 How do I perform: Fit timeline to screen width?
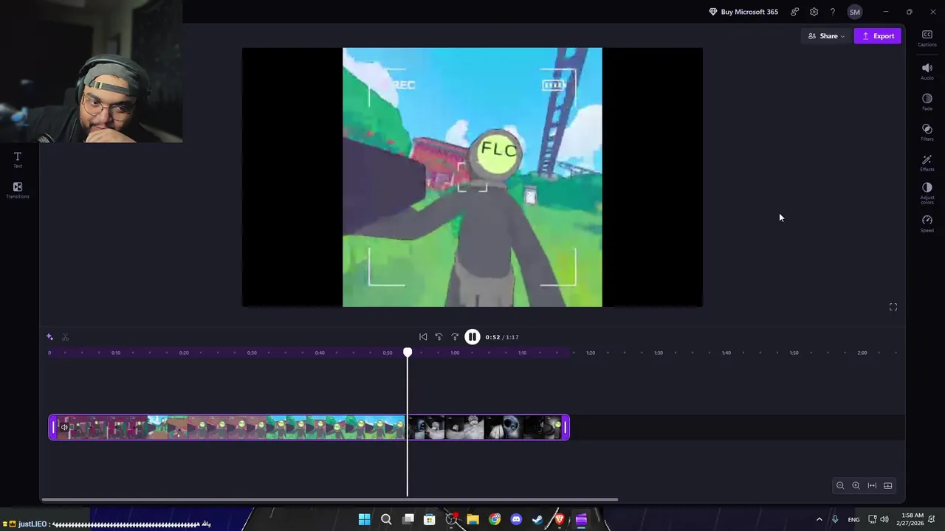(x=872, y=485)
